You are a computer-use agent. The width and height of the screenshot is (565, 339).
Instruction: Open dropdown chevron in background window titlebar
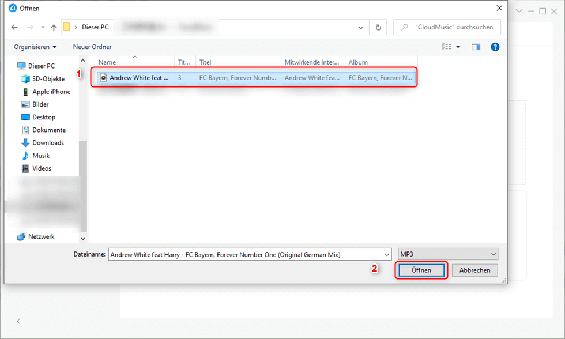[x=519, y=11]
